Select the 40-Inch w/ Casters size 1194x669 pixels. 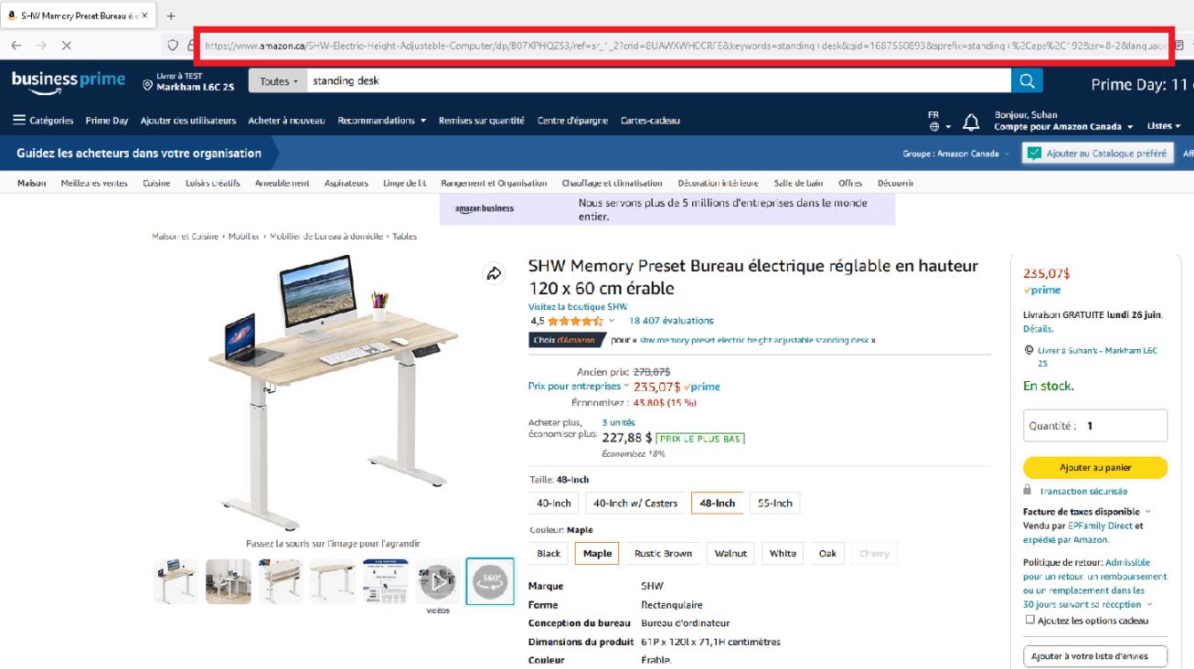pyautogui.click(x=635, y=504)
